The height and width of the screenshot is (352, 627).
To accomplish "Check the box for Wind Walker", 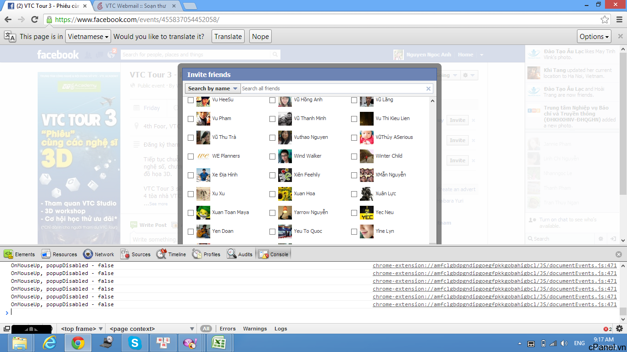I will pyautogui.click(x=273, y=156).
